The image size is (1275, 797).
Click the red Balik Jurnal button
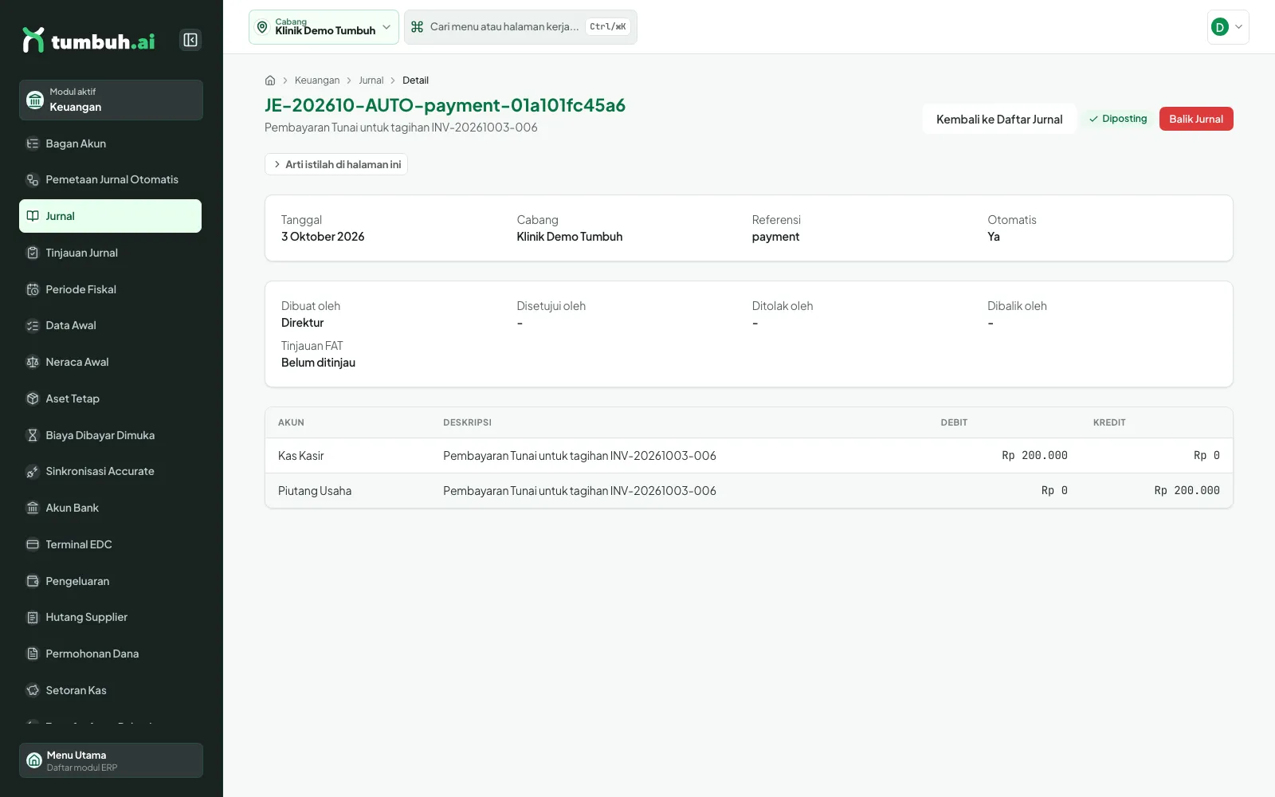(x=1196, y=119)
